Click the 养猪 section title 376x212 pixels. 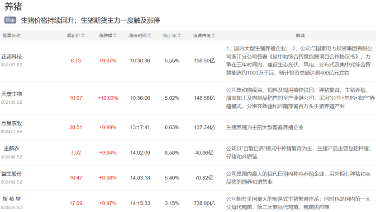13,6
